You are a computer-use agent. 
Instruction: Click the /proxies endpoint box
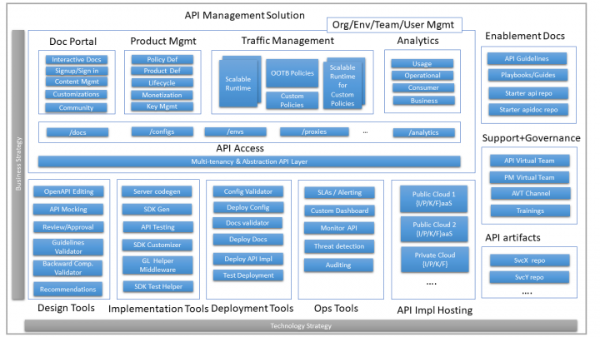click(x=314, y=131)
